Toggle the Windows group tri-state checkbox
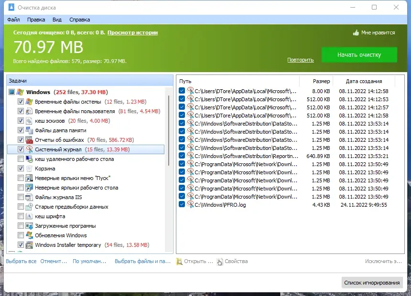 point(11,92)
